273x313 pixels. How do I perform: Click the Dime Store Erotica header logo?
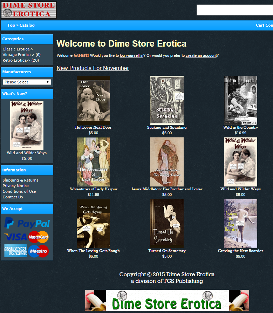pyautogui.click(x=28, y=10)
